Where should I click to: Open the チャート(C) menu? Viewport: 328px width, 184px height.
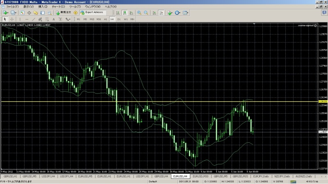pos(59,7)
